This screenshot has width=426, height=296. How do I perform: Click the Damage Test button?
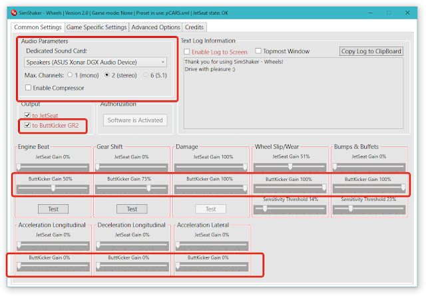(211, 209)
